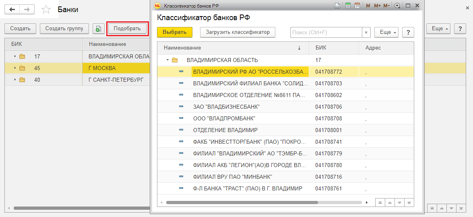Move up one row in classifier navigation
Viewport: 473px width, 217px height.
389,202
